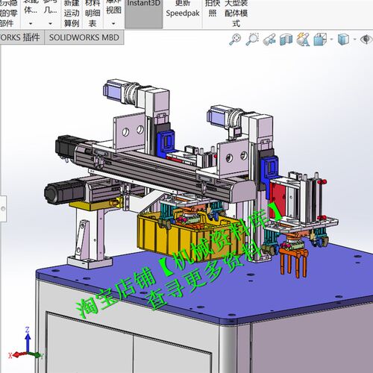Click 新建运动算例 new motion study
Image resolution: width=373 pixels, height=373 pixels.
[x=72, y=13]
